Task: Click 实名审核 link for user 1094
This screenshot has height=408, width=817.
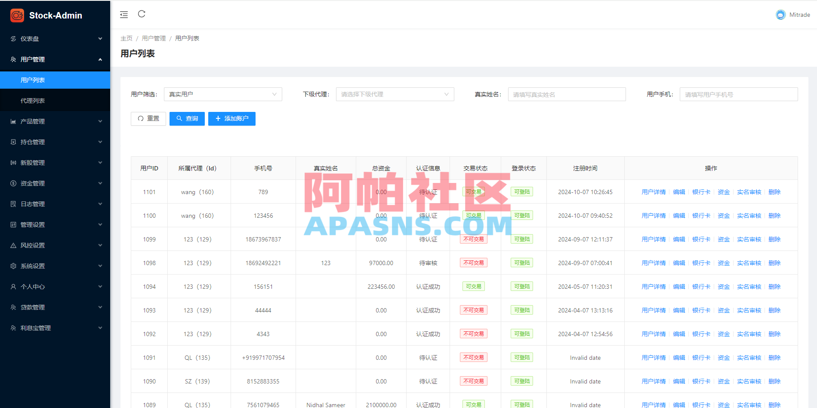Action: [x=749, y=286]
